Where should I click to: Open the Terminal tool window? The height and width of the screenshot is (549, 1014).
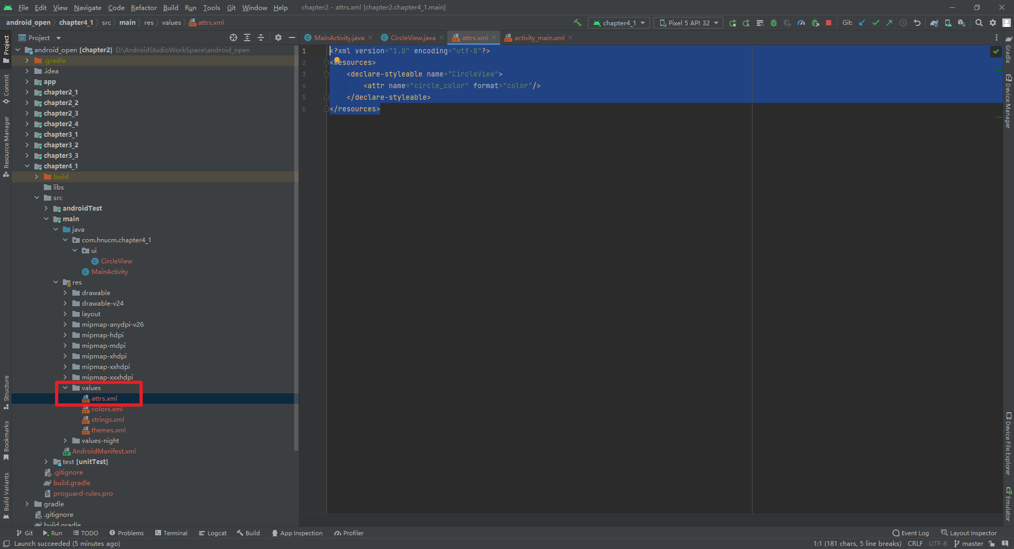[171, 533]
